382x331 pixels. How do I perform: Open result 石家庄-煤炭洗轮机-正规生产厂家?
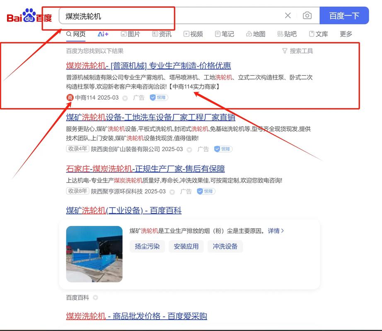(x=145, y=169)
